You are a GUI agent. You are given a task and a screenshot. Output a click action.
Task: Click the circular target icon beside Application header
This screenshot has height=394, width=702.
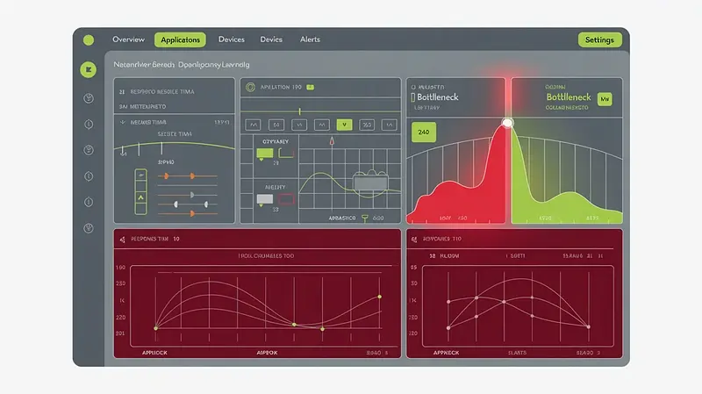tap(250, 88)
